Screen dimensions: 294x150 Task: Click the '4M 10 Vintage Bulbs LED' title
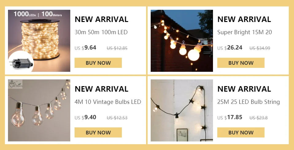[x=108, y=102]
